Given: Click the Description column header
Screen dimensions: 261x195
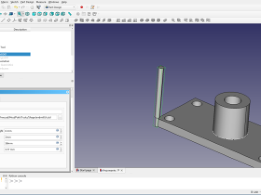Looking at the screenshot, I should (20, 29).
